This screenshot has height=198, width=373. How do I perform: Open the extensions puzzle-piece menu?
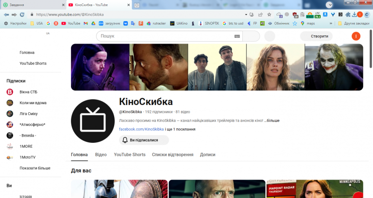[x=348, y=15]
